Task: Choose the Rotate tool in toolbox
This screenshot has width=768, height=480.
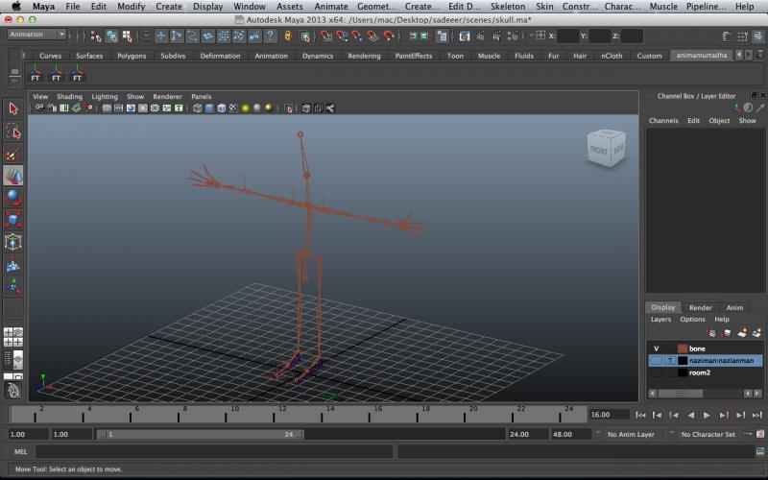Action: point(13,198)
